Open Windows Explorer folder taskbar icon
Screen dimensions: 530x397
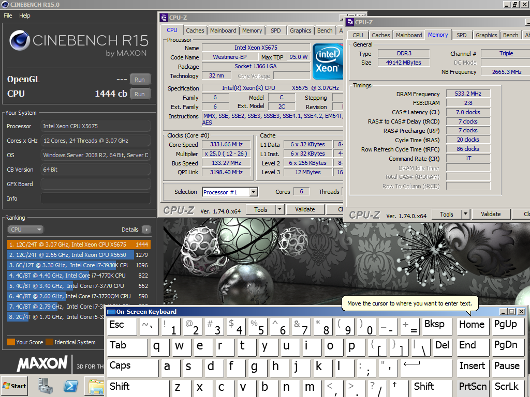click(x=96, y=387)
